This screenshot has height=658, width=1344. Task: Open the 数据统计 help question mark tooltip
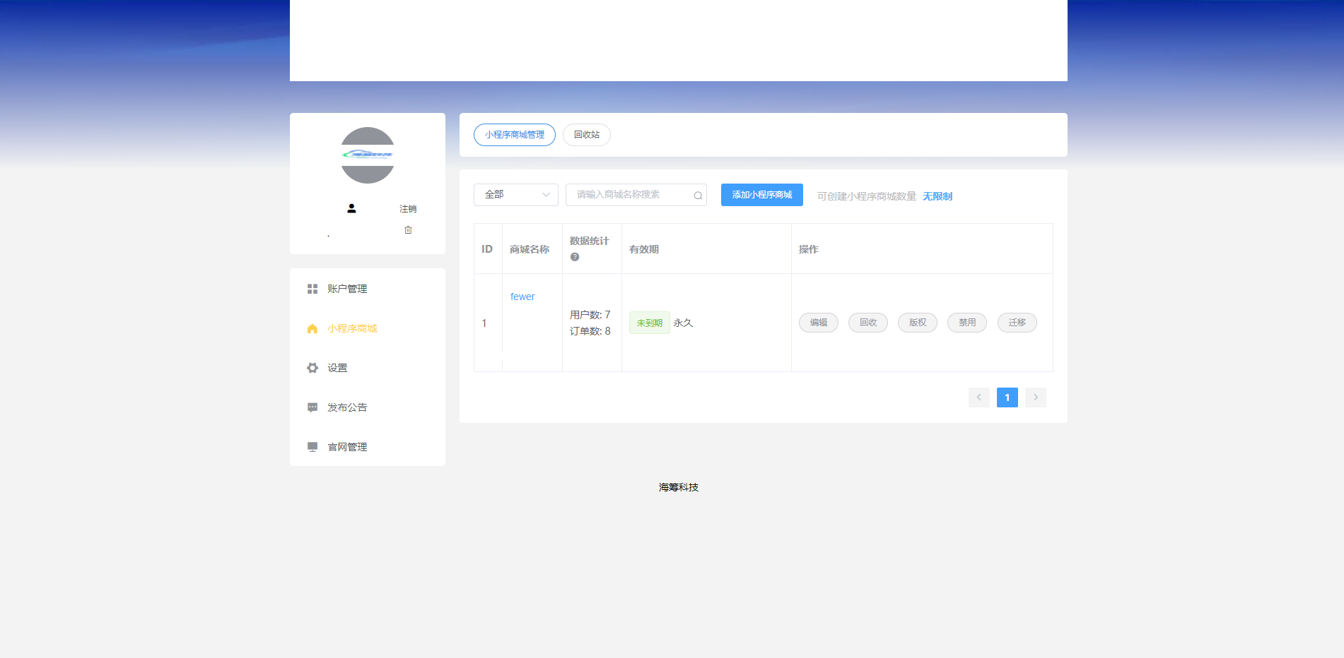pyautogui.click(x=573, y=257)
